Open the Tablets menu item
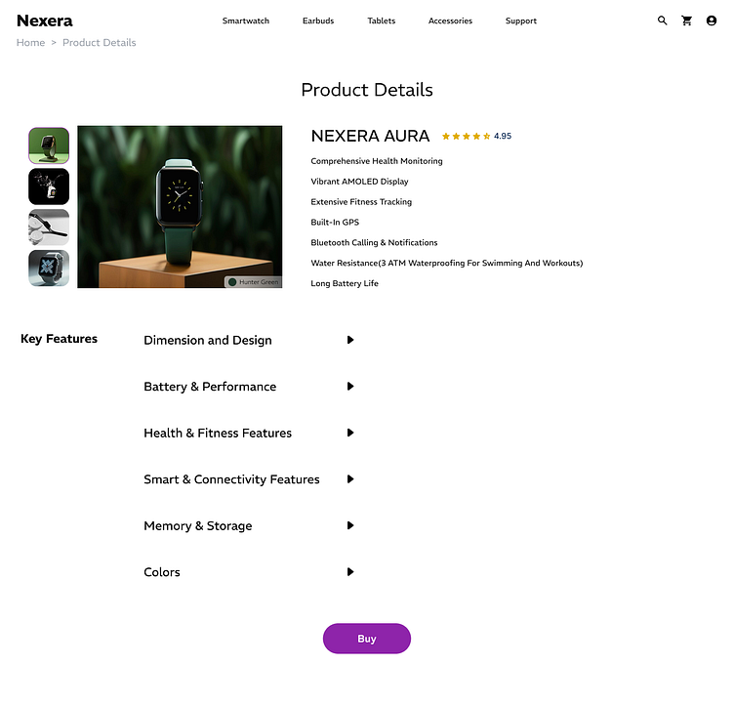 (x=382, y=21)
